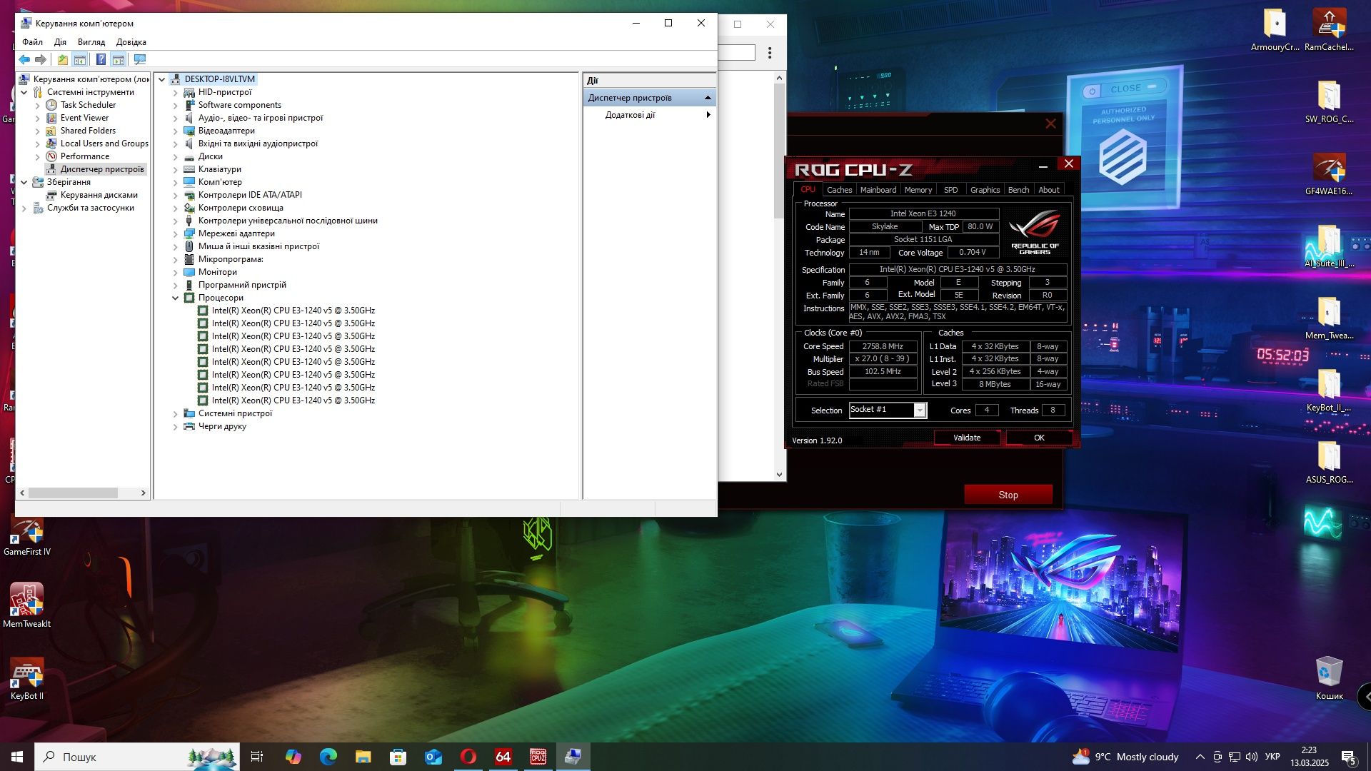Viewport: 1371px width, 771px height.
Task: Select Local Users and Groups node
Action: 104,143
